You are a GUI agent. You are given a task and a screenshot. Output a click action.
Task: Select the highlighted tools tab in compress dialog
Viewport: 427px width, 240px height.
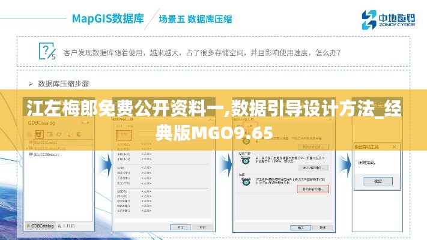tap(249, 126)
